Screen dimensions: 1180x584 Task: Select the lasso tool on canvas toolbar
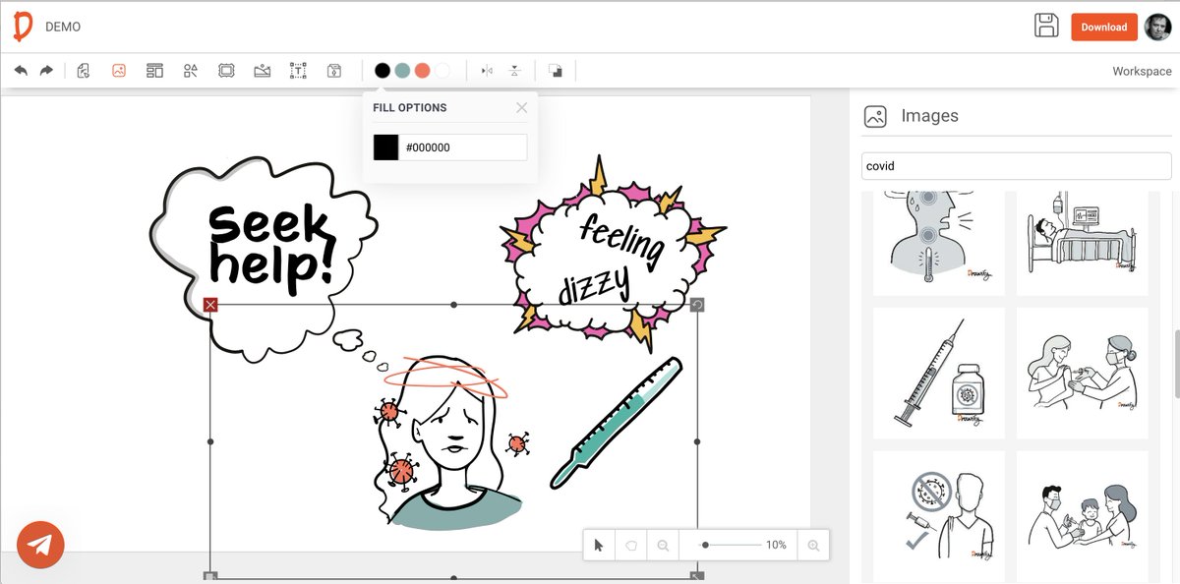630,544
